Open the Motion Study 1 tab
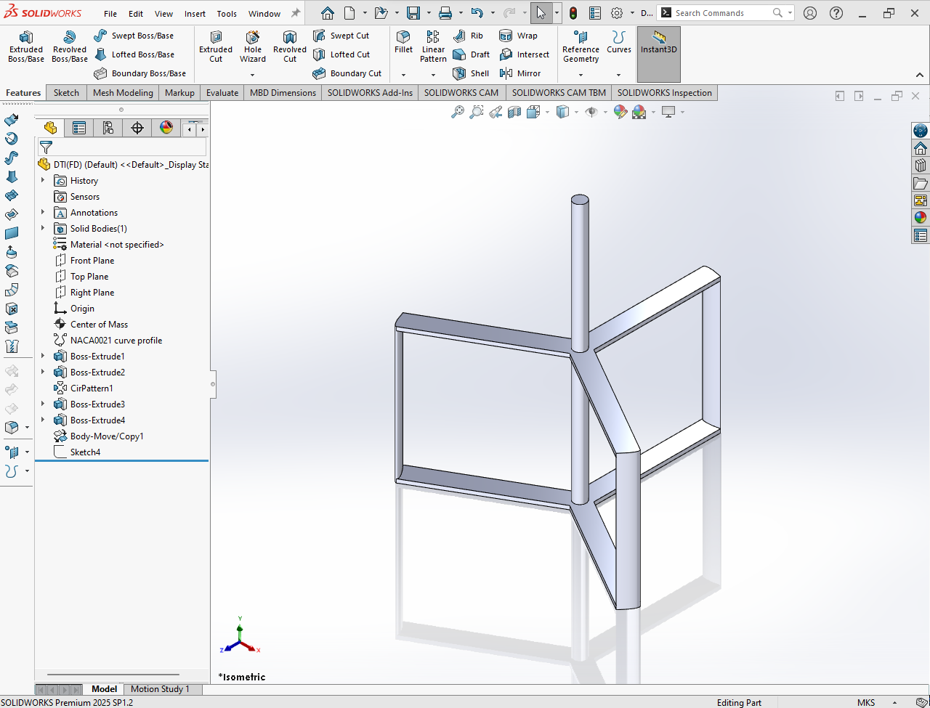This screenshot has height=708, width=930. pos(160,689)
